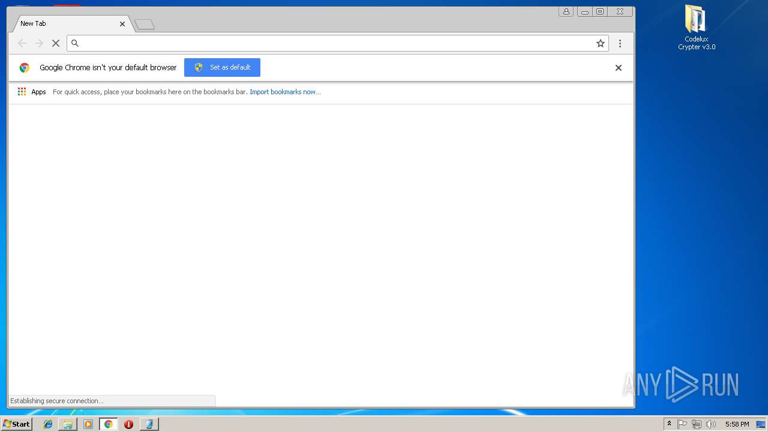Viewport: 768px width, 432px height.
Task: Click 'Establishing secure connection...' status text
Action: point(56,401)
